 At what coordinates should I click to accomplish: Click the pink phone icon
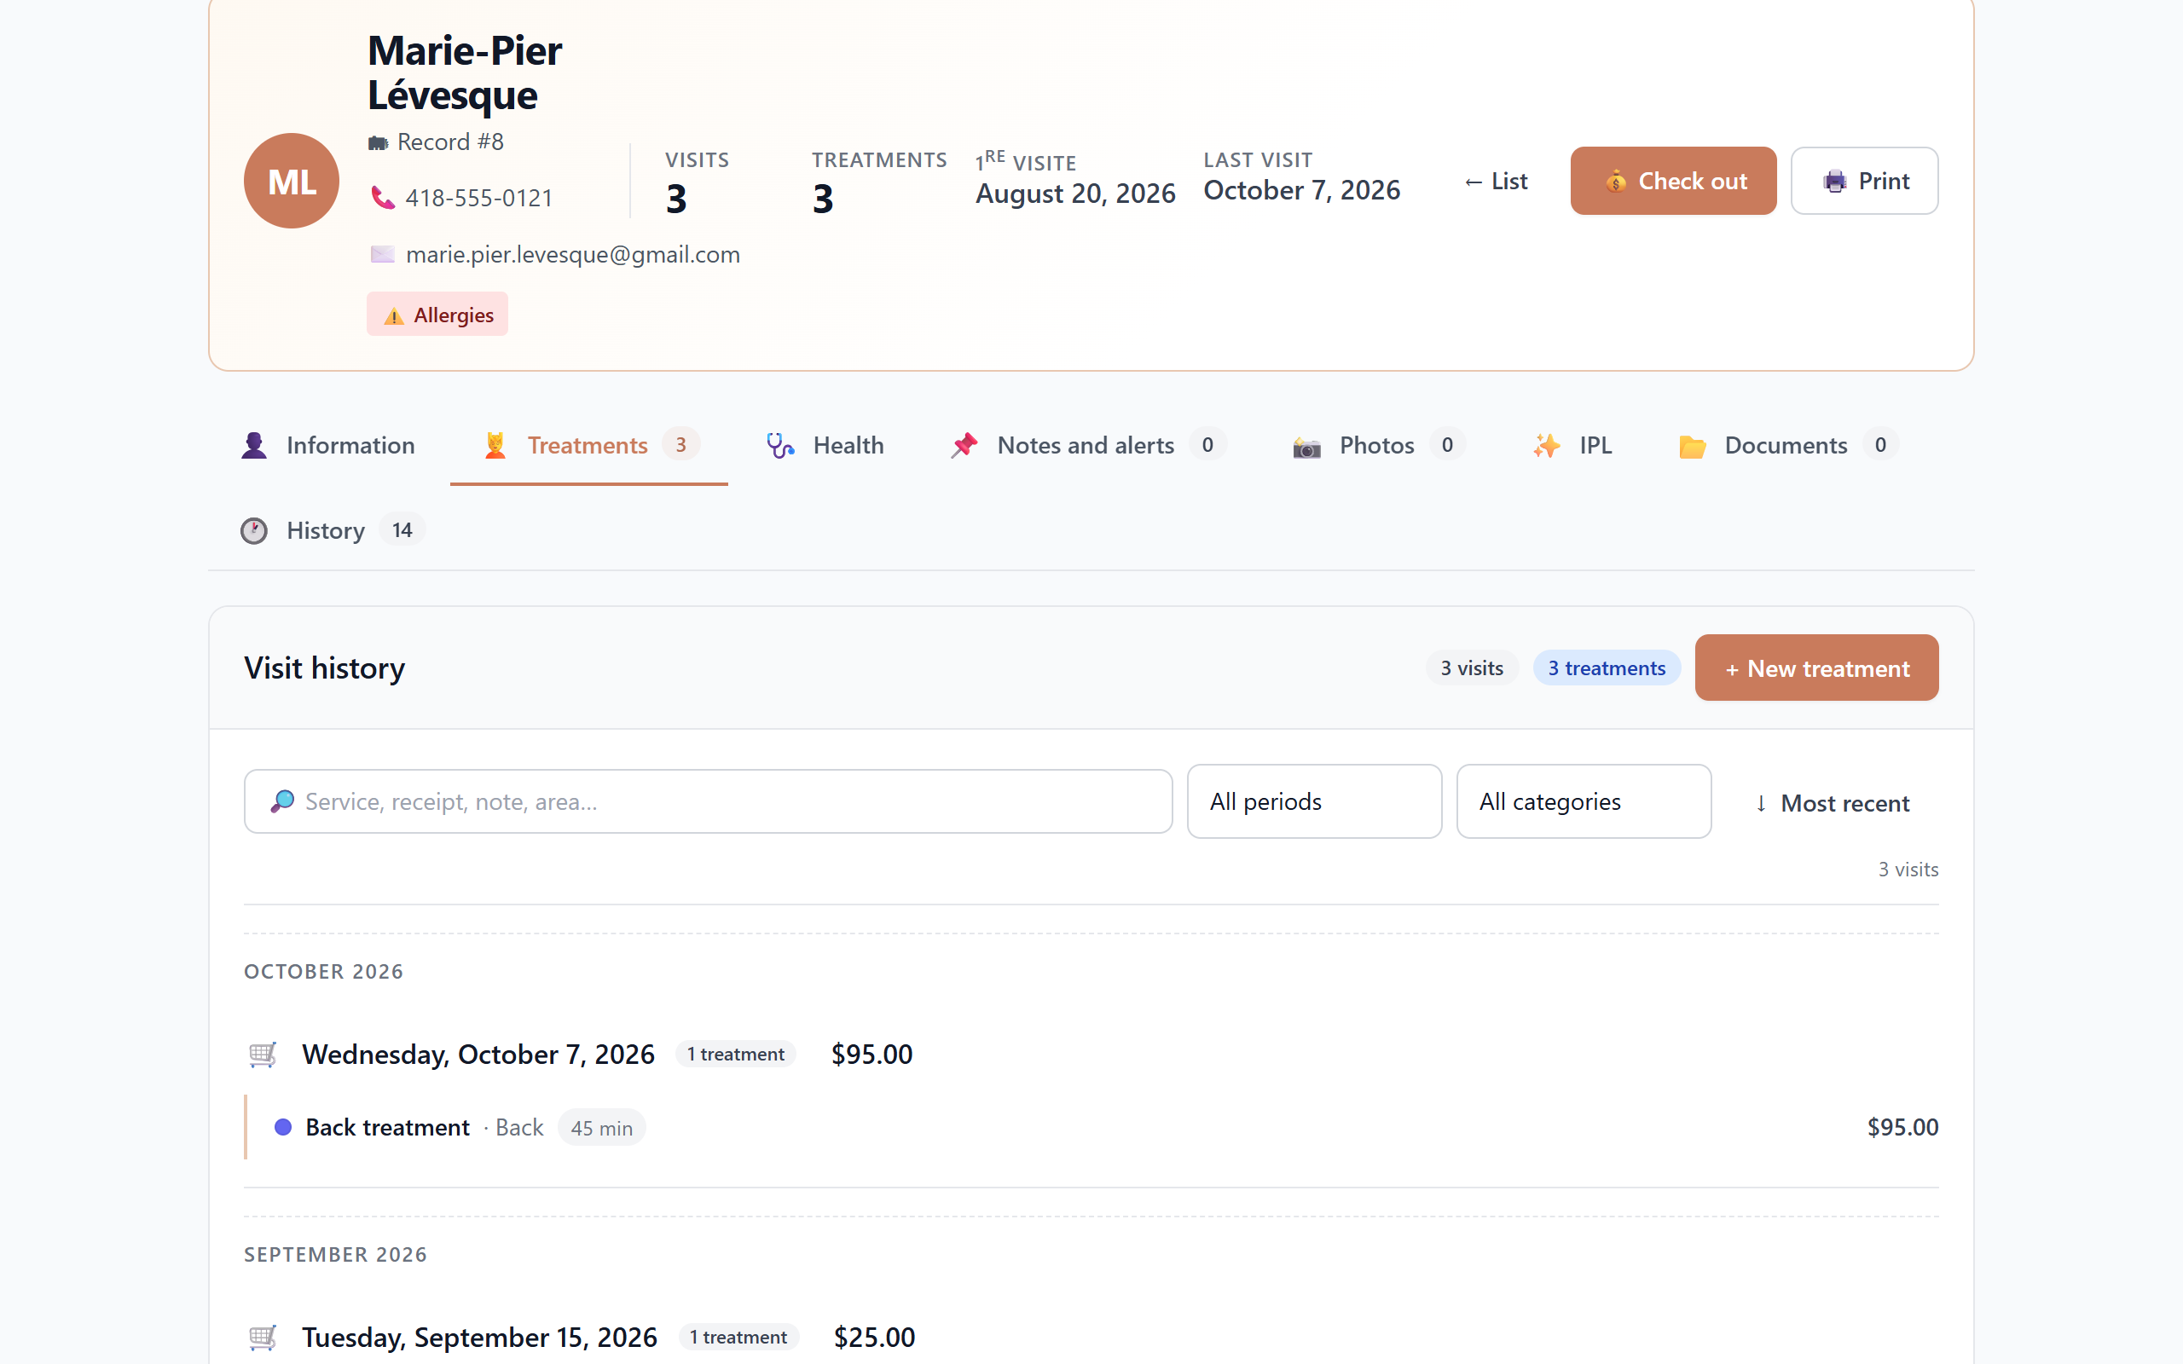click(383, 198)
